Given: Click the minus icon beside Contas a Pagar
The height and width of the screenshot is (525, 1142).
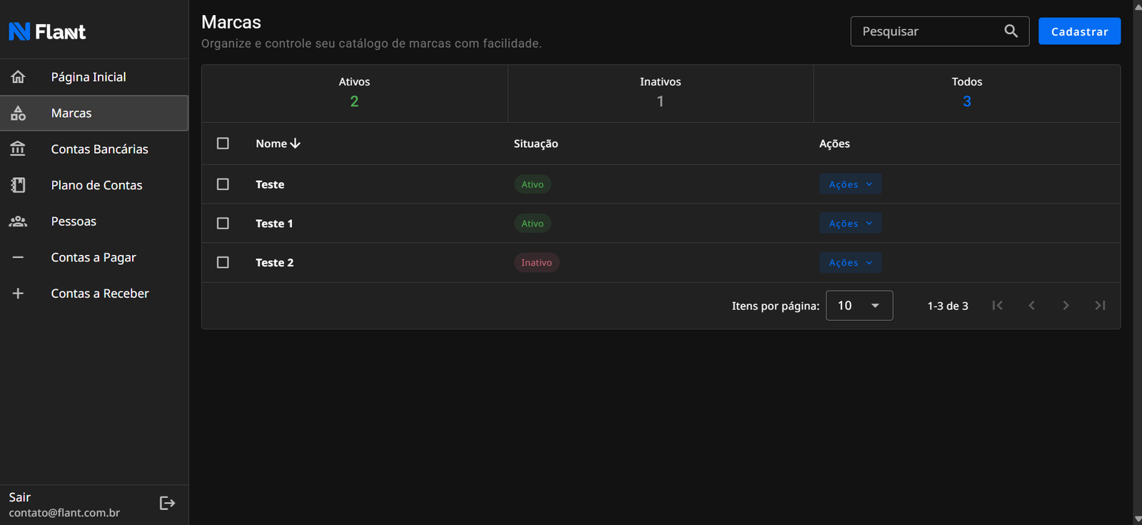Looking at the screenshot, I should (x=18, y=257).
